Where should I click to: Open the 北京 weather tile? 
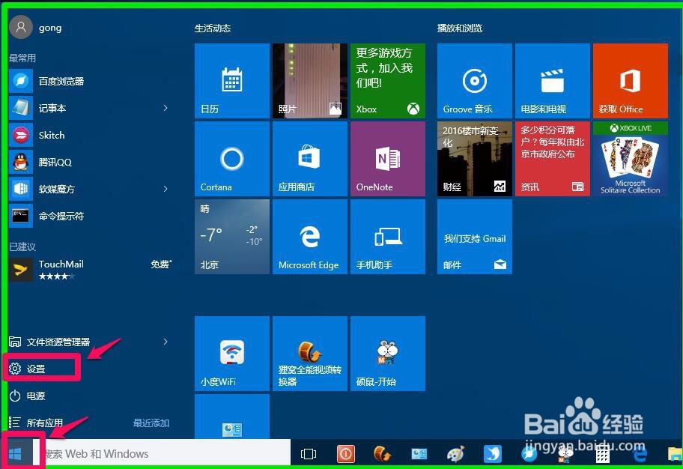tap(231, 237)
